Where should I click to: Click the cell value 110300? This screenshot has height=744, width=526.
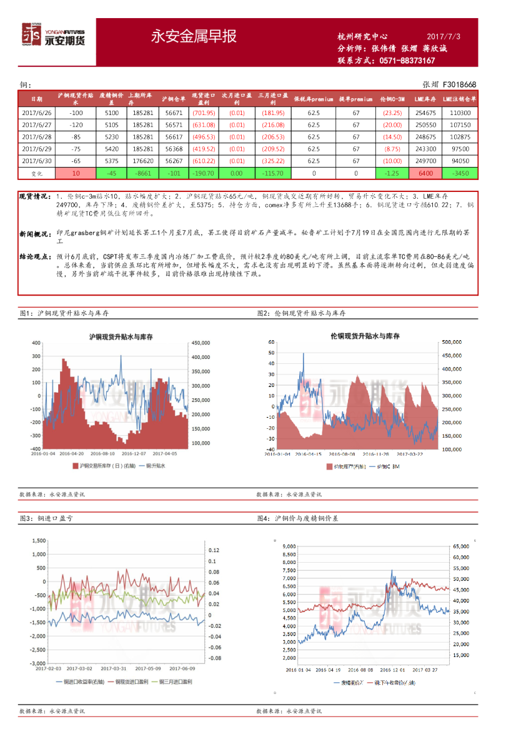tap(460, 113)
